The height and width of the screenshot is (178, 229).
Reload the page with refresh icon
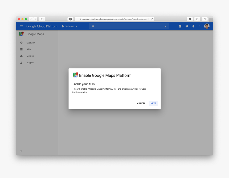click(152, 19)
